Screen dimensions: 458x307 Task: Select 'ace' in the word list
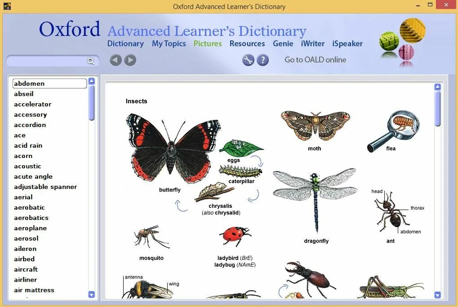pyautogui.click(x=20, y=135)
